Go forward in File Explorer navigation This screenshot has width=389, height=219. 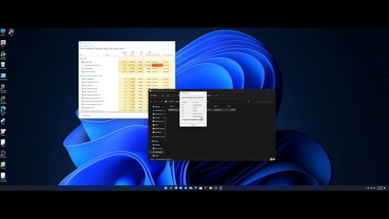(154, 102)
